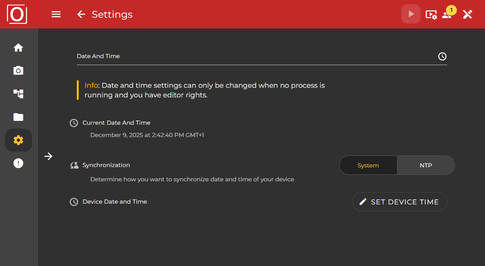Open the home dashboard
The width and height of the screenshot is (485, 266).
(18, 47)
